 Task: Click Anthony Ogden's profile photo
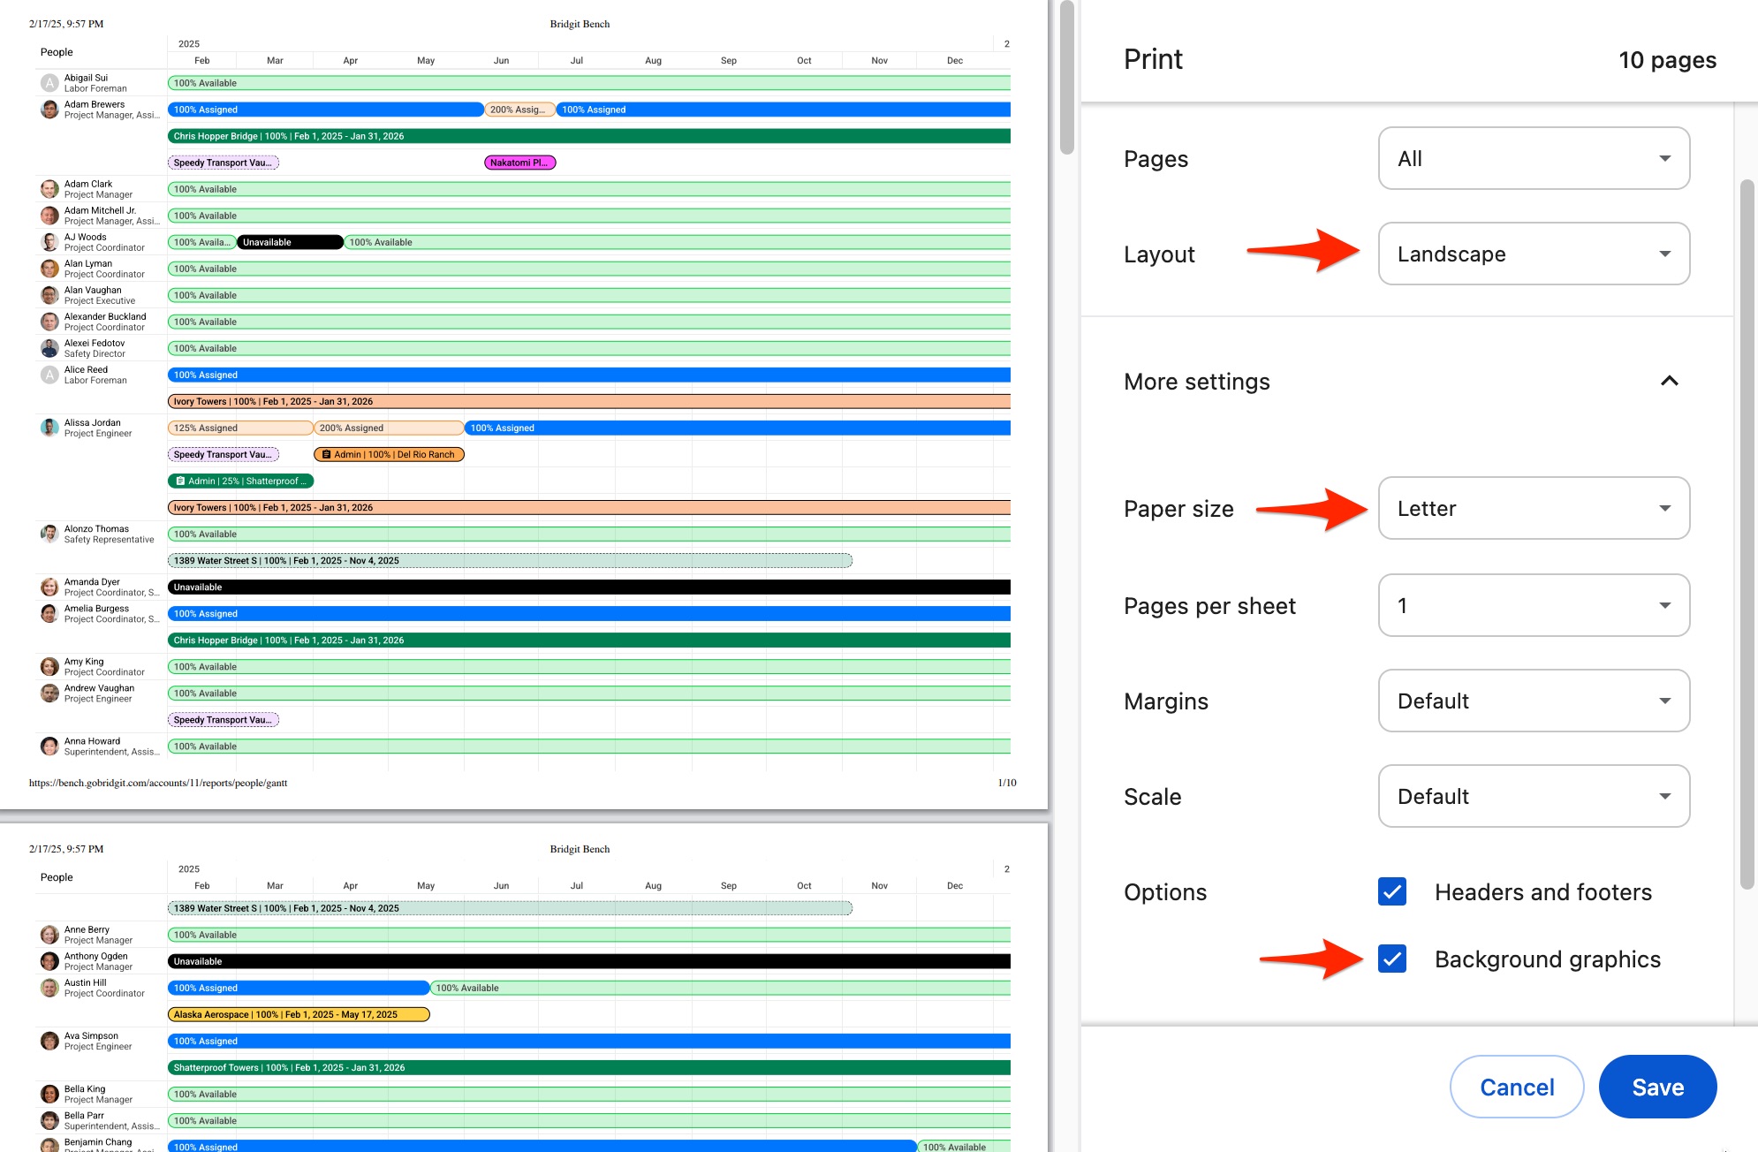(50, 961)
